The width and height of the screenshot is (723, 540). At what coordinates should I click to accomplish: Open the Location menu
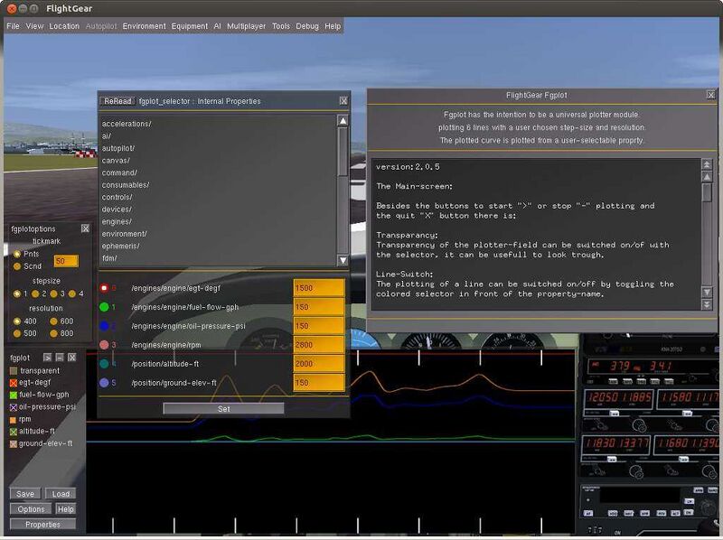[64, 26]
